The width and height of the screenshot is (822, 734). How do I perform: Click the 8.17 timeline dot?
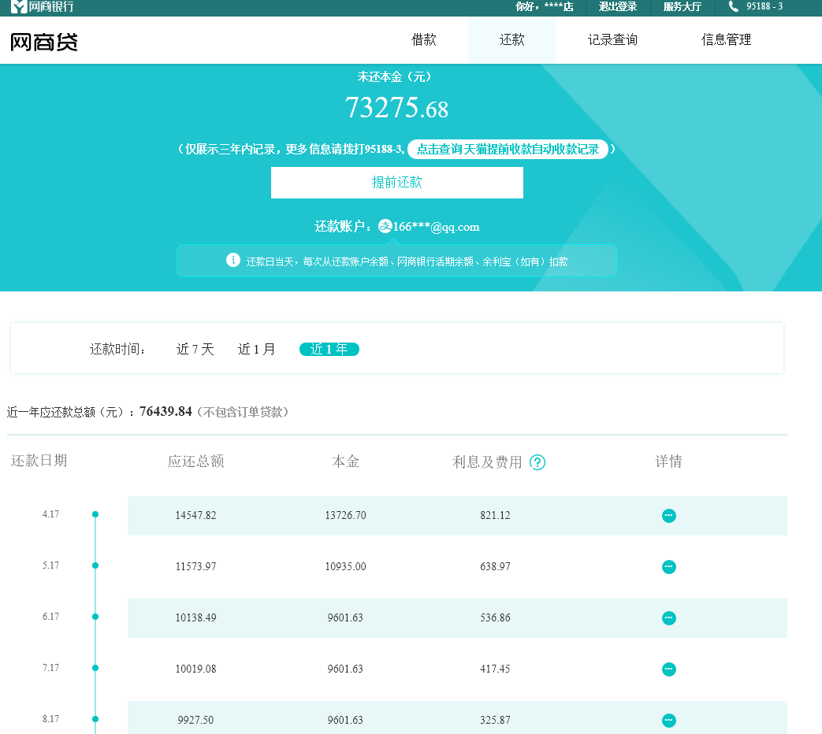tap(95, 719)
